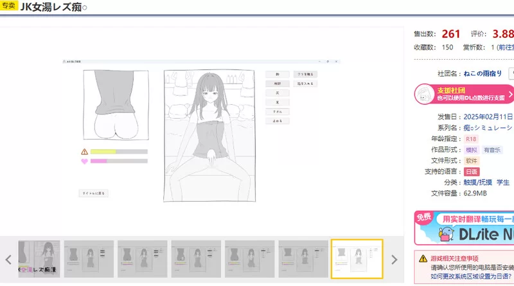Click the highlighted seventh thumbnail
Viewport: 514px width, 286px height.
point(357,259)
